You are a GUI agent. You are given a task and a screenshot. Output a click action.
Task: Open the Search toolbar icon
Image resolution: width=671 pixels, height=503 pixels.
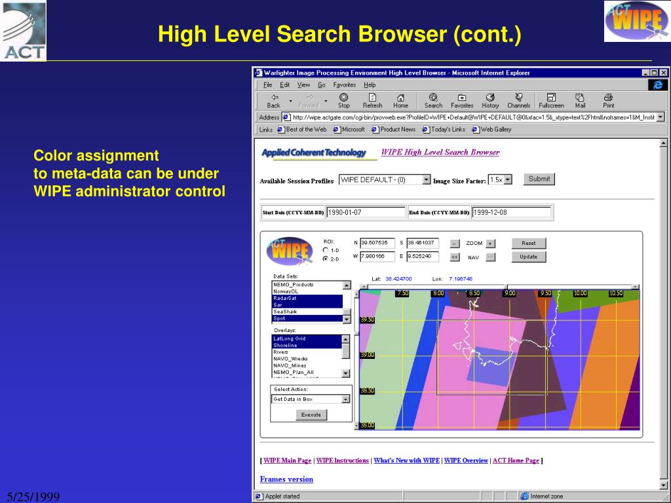tap(433, 101)
